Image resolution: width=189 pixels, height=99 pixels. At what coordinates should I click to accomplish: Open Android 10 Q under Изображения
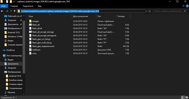coord(15,76)
